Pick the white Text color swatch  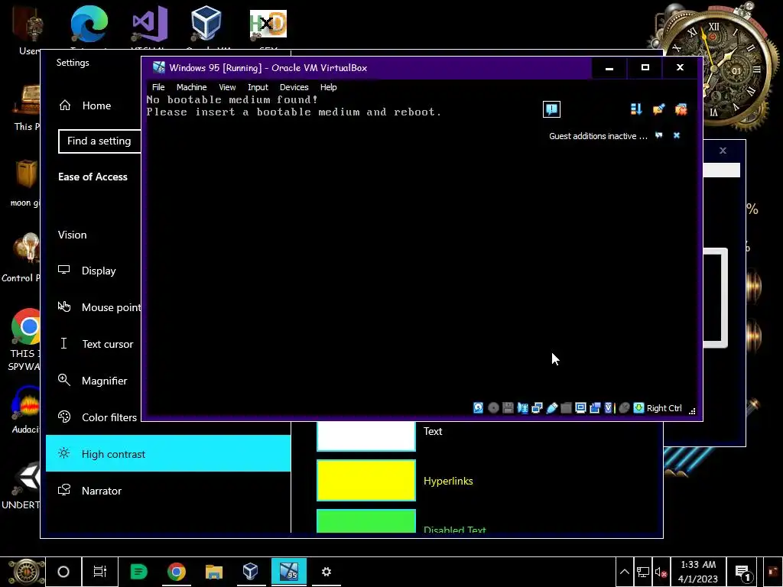click(x=366, y=436)
